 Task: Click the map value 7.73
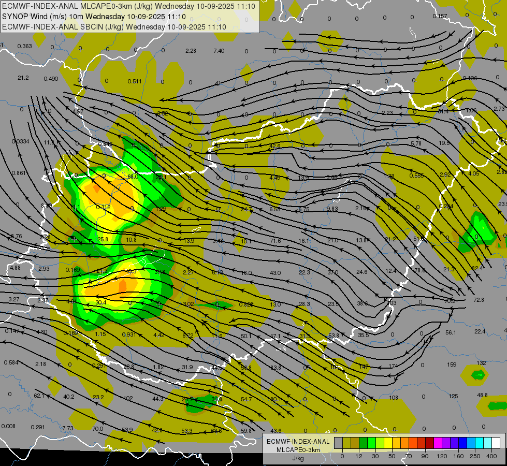(x=67, y=429)
